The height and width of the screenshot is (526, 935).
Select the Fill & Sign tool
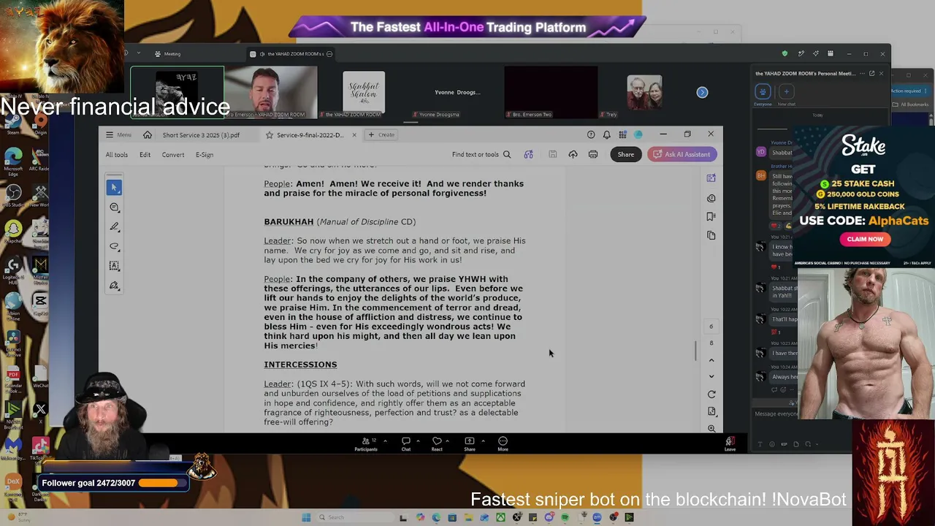point(114,286)
